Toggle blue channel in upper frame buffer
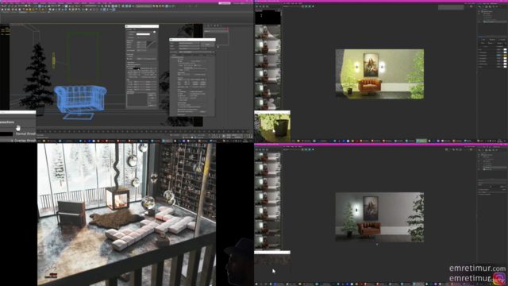Image resolution: width=508 pixels, height=286 pixels. 310,6
